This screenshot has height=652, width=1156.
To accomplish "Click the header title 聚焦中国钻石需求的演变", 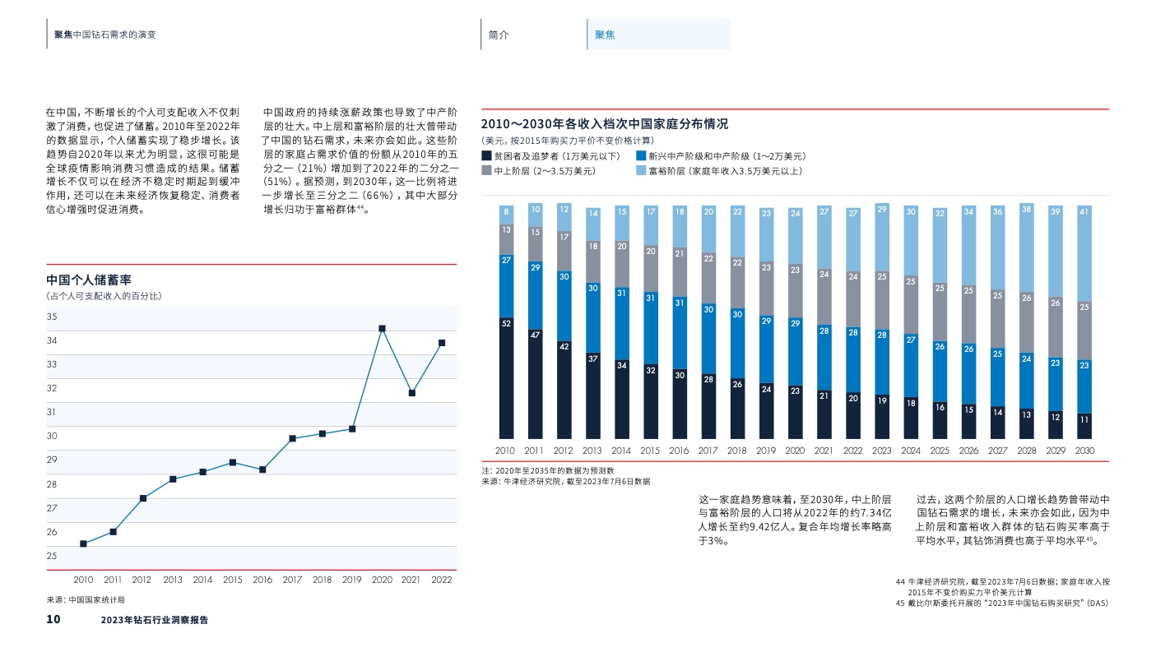I will pyautogui.click(x=104, y=35).
